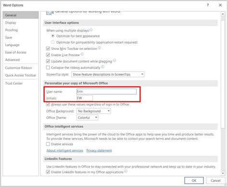Uncheck Enable Live Preview
The height and width of the screenshot is (187, 228).
[x=48, y=55]
